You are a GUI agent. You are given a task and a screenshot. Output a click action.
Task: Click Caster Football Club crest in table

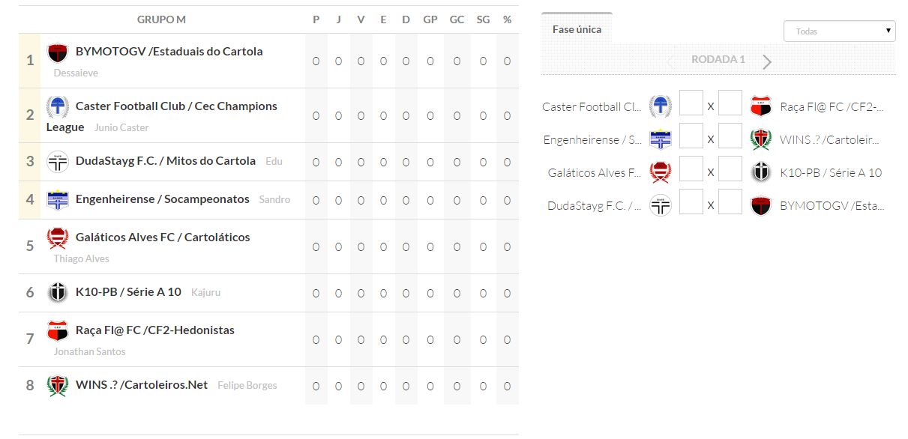point(58,107)
